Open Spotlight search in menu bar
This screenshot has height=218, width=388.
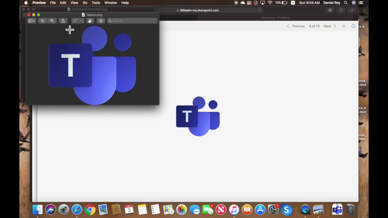click(x=346, y=3)
